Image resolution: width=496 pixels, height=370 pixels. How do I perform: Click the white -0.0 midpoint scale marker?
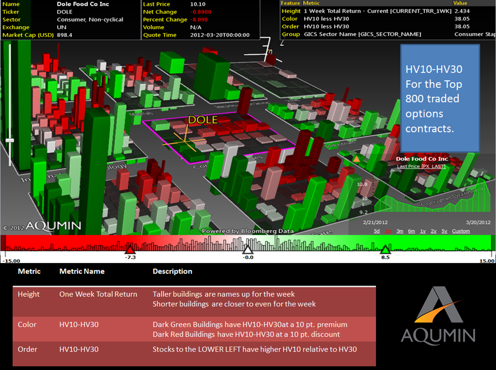(x=248, y=249)
